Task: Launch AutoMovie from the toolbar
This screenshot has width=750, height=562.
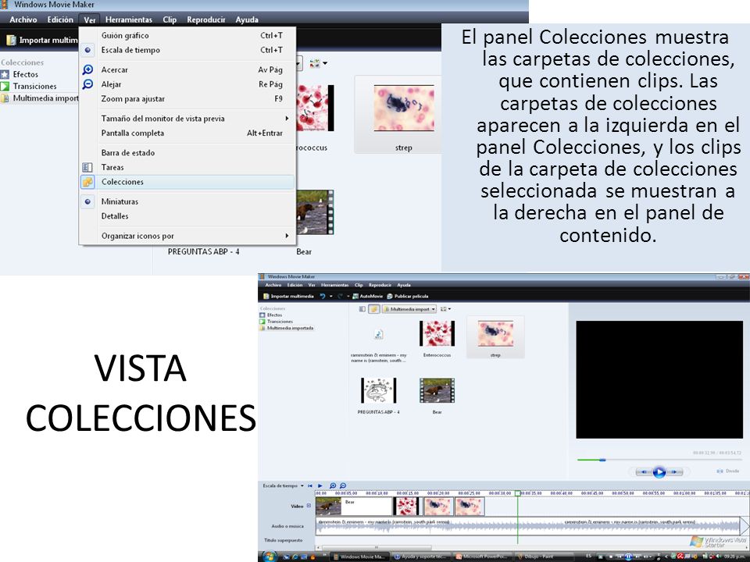Action: (368, 297)
